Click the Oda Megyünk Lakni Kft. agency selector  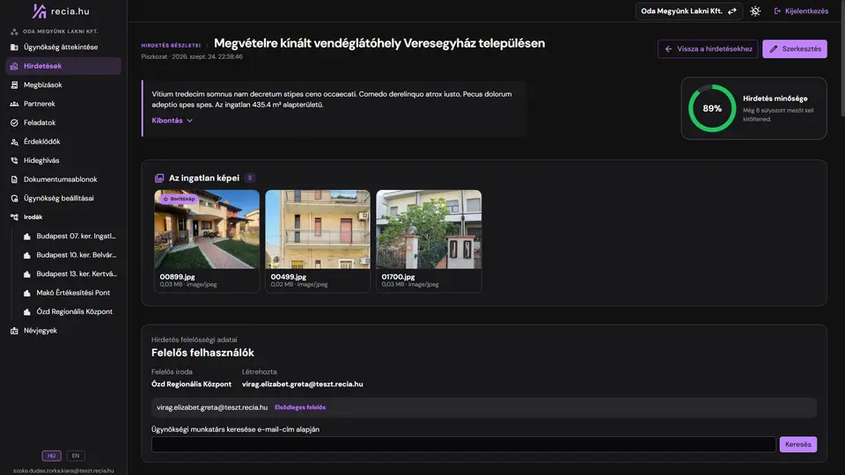pos(688,11)
